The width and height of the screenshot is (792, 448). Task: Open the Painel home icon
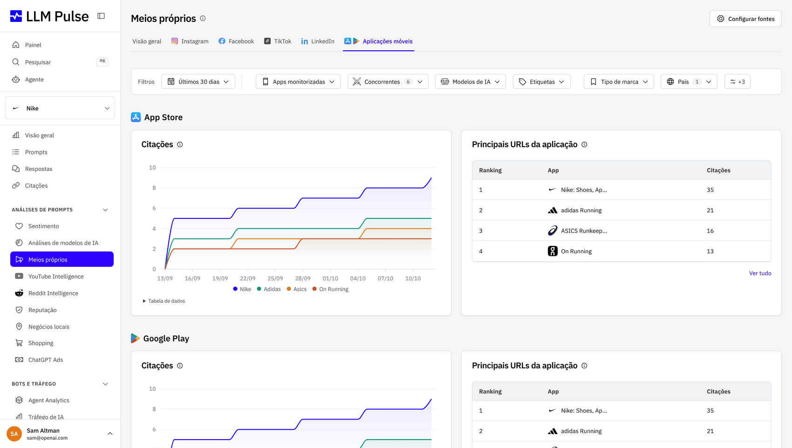point(16,45)
